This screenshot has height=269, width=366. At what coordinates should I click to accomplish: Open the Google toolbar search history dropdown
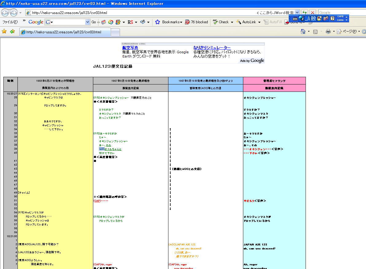coord(87,22)
